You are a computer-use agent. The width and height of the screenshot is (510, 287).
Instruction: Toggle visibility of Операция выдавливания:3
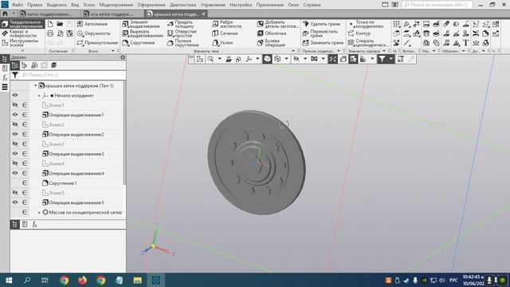coord(15,154)
